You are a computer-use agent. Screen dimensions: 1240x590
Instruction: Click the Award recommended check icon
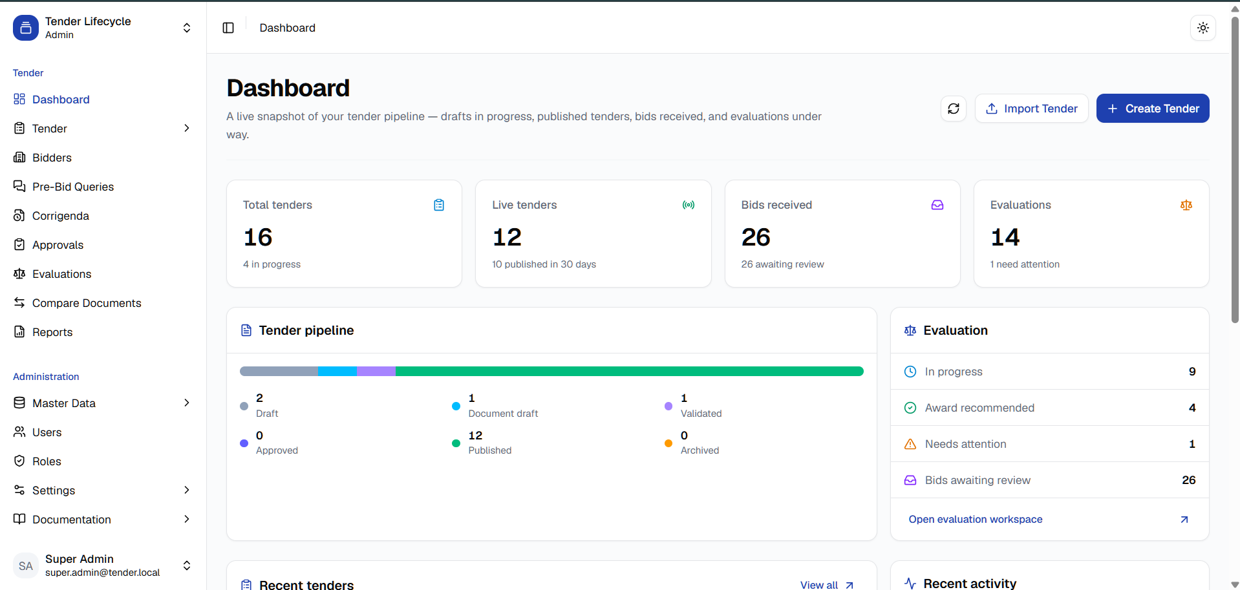coord(910,408)
